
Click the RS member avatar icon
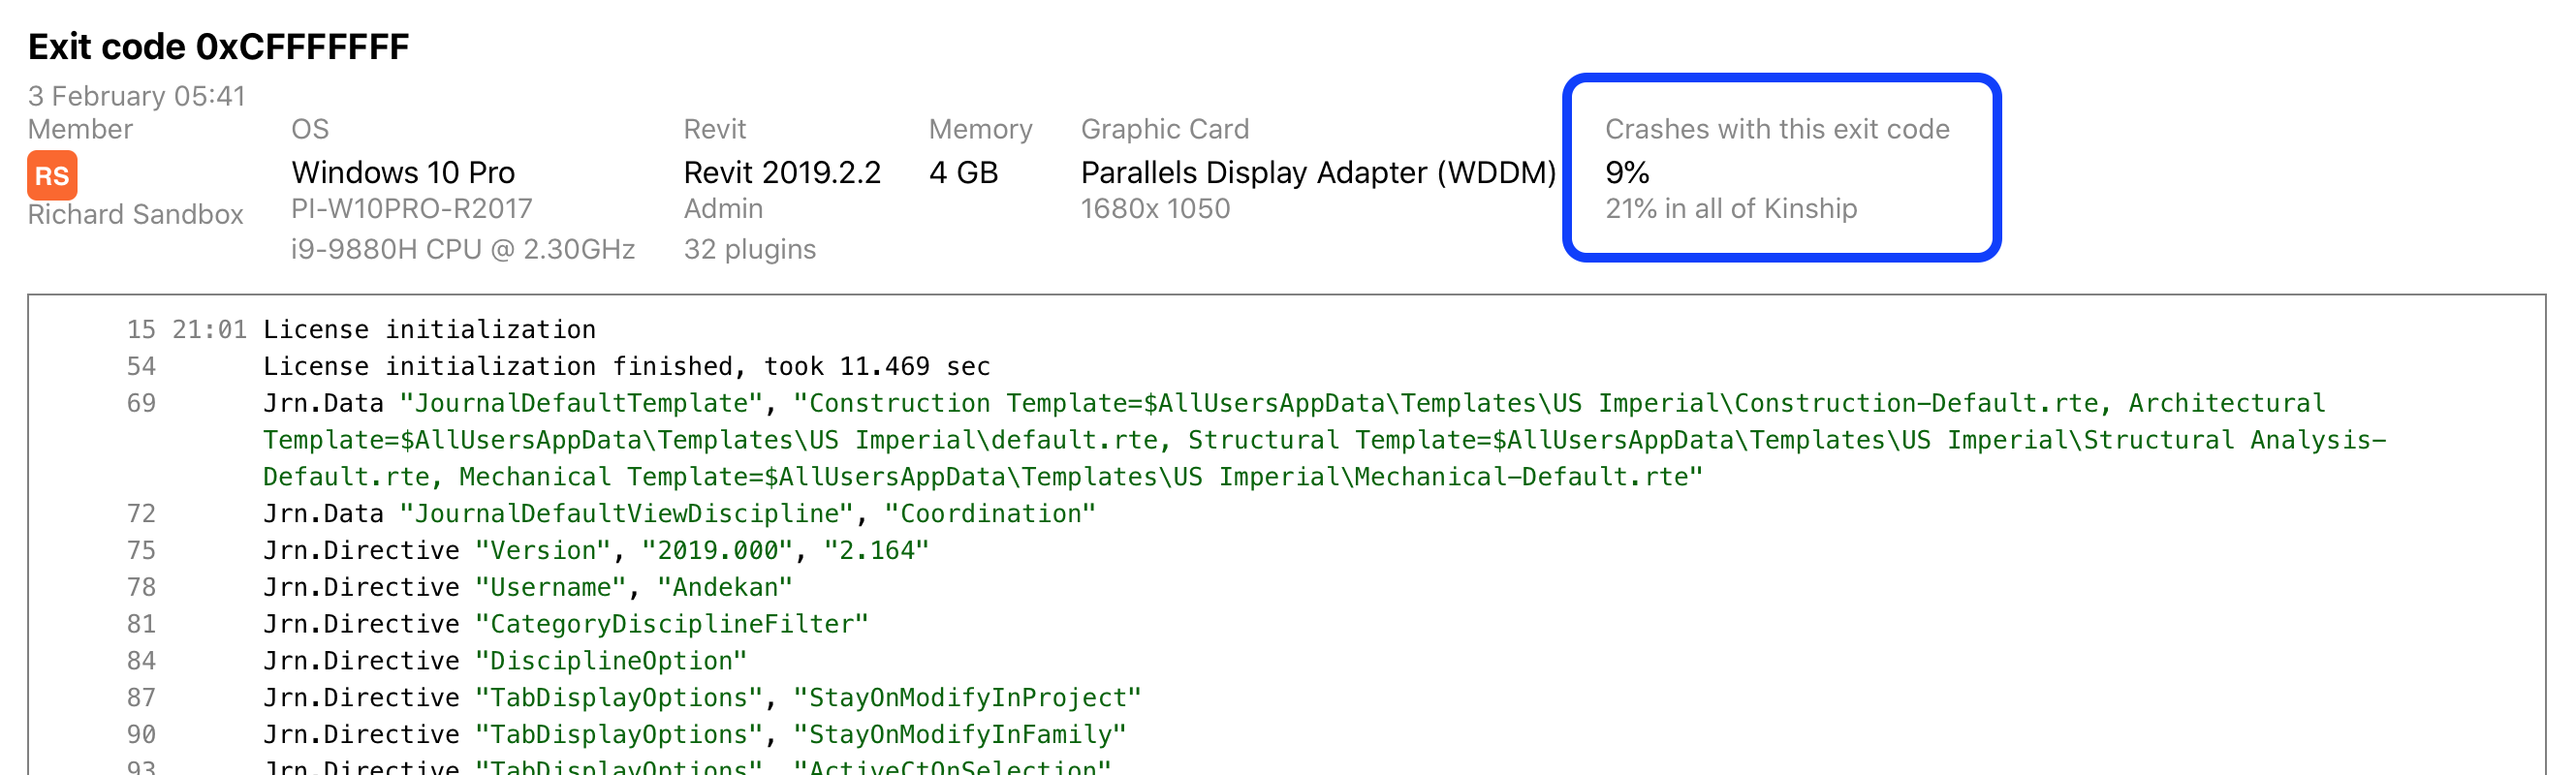pos(52,175)
